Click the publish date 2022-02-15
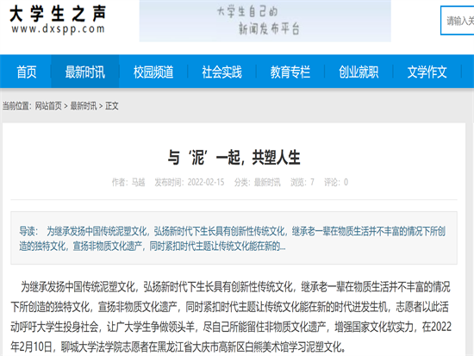This screenshot has width=474, height=356. pyautogui.click(x=206, y=182)
